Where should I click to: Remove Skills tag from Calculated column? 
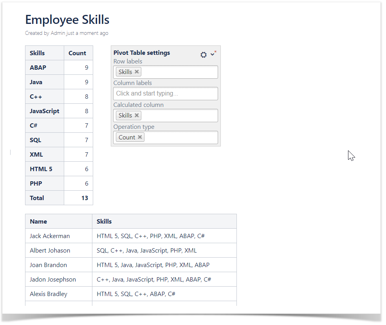click(137, 116)
